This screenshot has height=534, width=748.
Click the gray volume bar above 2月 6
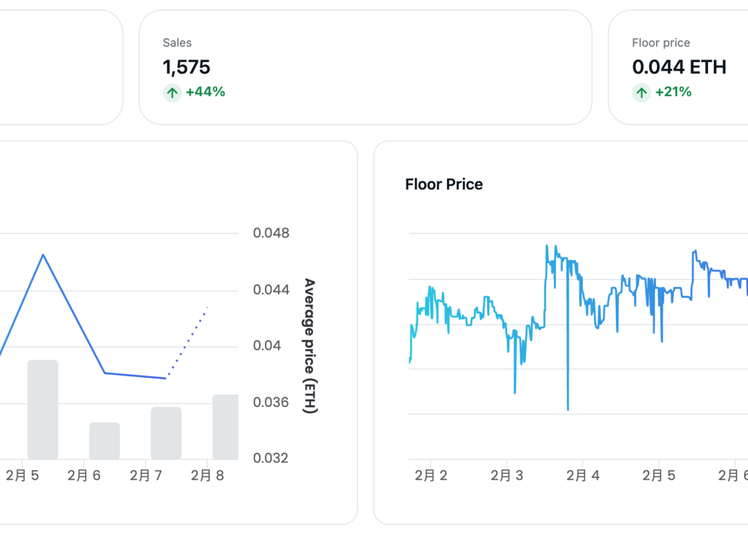[x=104, y=441]
